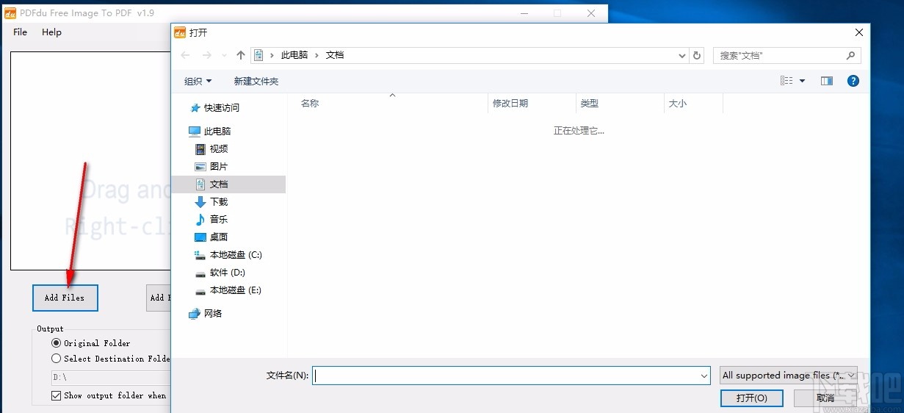Click the view layout icon in the toolbar
Viewport: 904px width, 413px height.
click(787, 81)
